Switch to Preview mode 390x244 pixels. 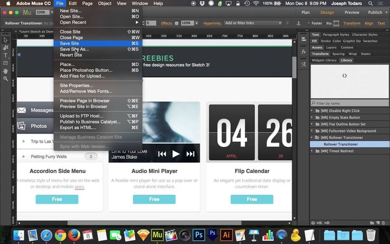click(x=352, y=12)
